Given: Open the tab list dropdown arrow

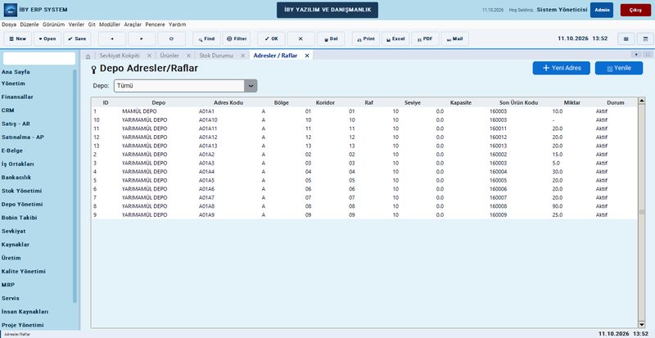Looking at the screenshot, I should (636, 55).
